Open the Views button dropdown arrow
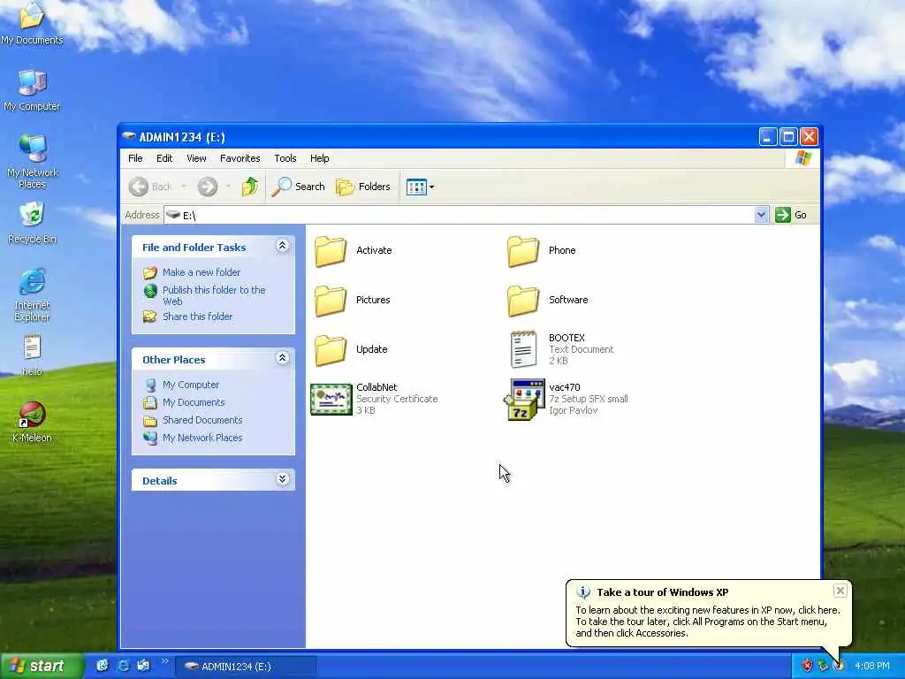 [431, 187]
